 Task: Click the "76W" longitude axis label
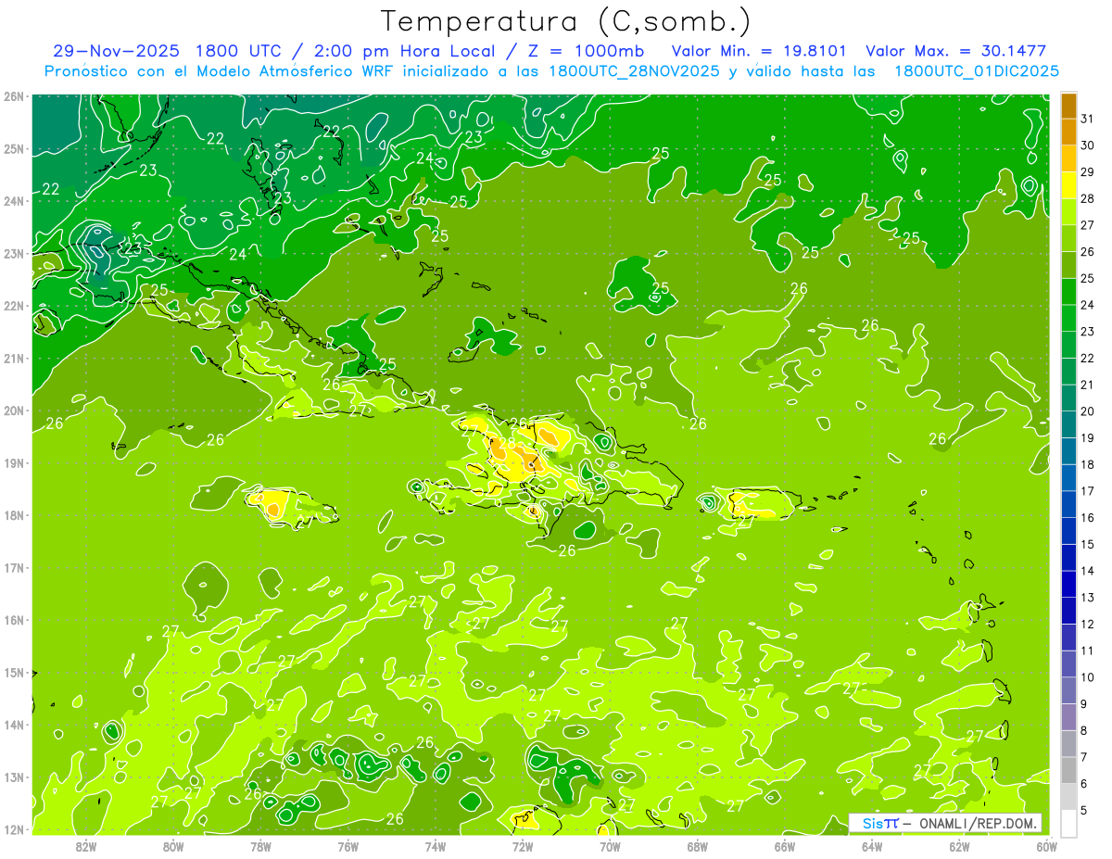point(347,846)
